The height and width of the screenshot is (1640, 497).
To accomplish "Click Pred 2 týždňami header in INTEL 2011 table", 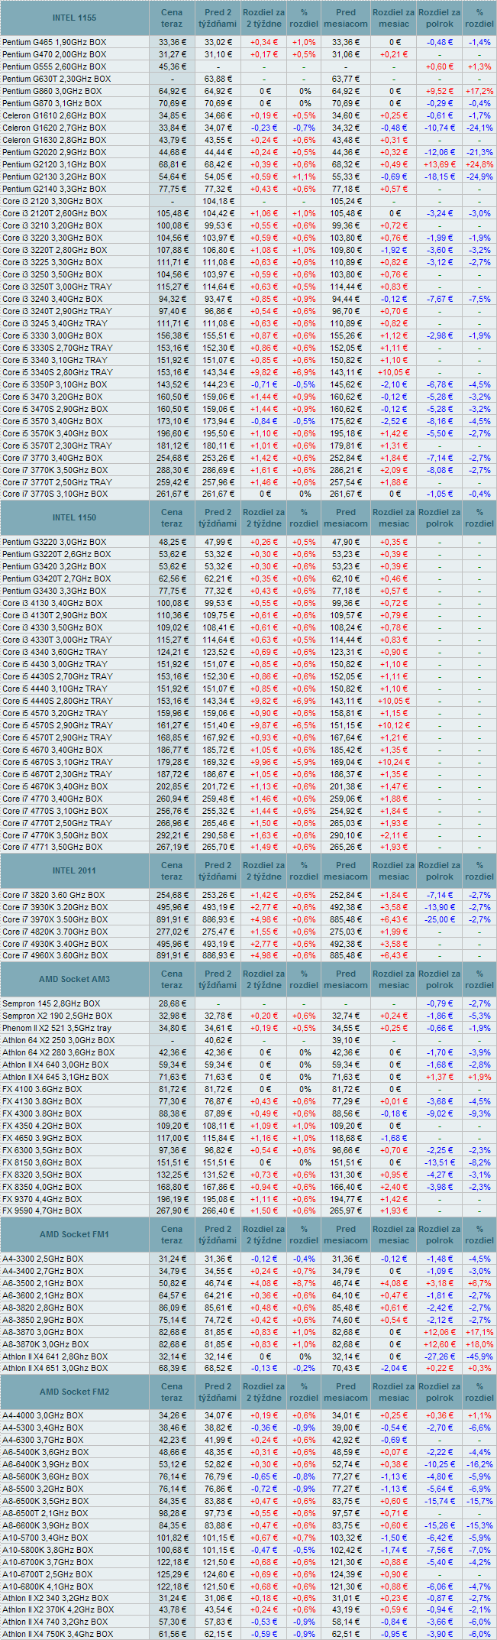I will 218,870.
